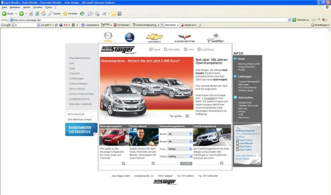Tick the Opel Astra checkbox
The image size is (331, 195).
(x=237, y=146)
